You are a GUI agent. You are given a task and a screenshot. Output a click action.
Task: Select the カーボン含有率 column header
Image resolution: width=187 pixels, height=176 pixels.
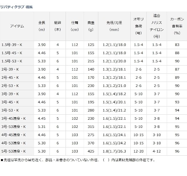click(x=177, y=26)
